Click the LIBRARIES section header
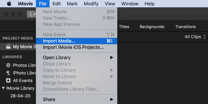 [12, 57]
